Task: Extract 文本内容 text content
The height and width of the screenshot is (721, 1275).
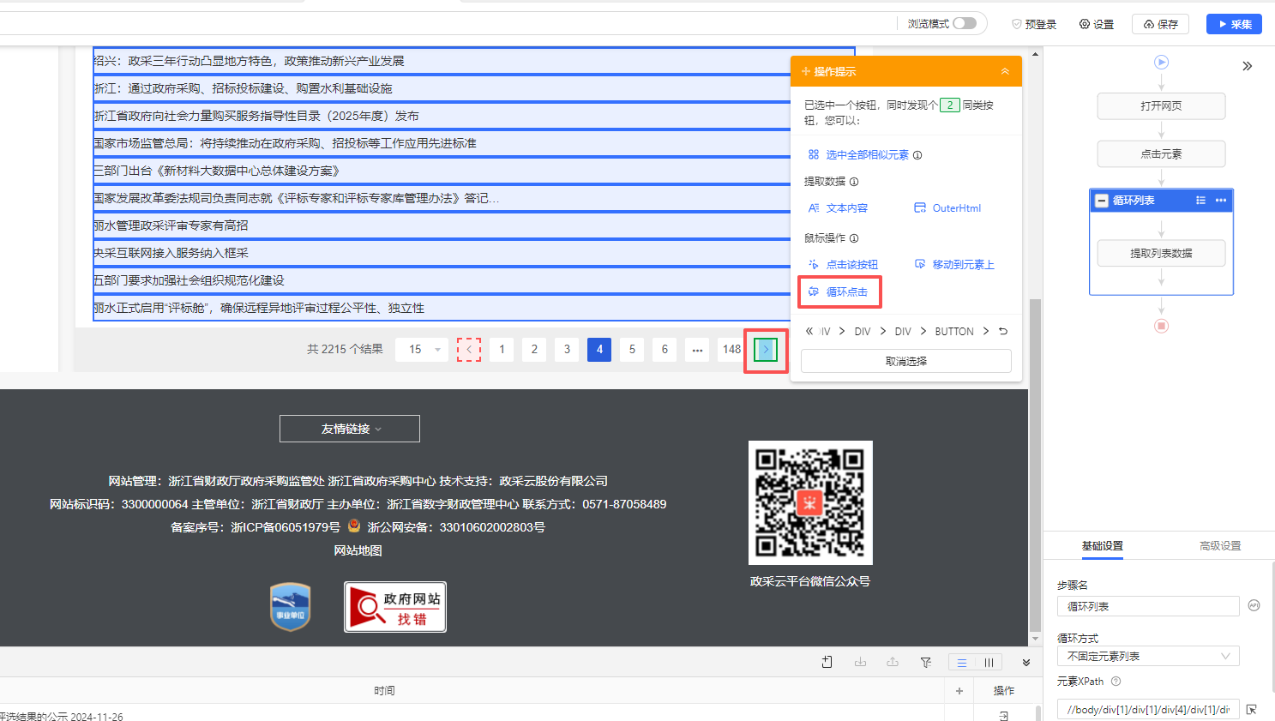Action: coord(838,208)
